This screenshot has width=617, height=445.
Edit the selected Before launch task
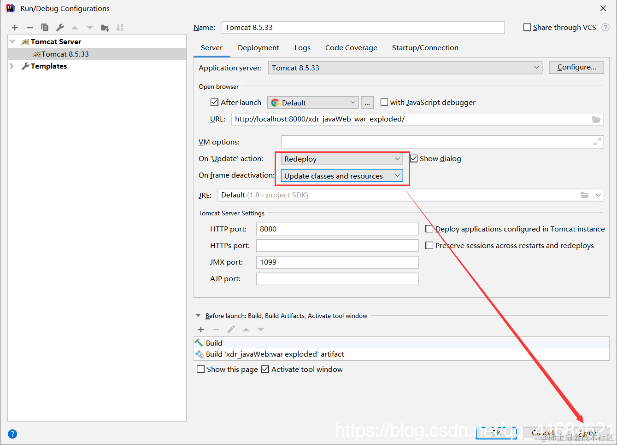pyautogui.click(x=231, y=329)
